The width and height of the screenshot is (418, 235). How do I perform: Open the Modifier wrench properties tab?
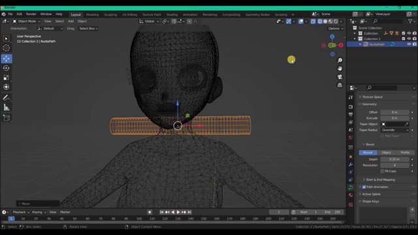click(351, 164)
